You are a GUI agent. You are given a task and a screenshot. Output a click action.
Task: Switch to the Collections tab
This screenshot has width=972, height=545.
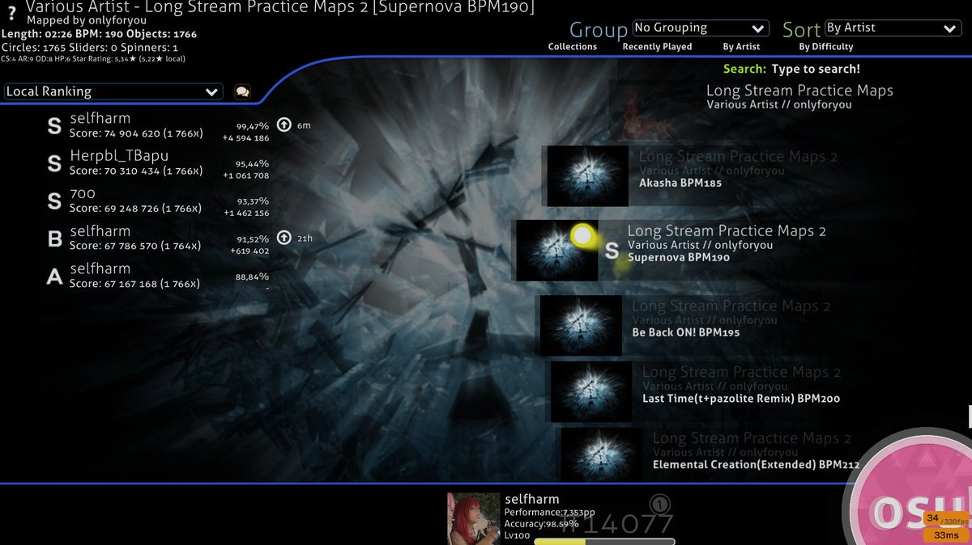[x=572, y=47]
